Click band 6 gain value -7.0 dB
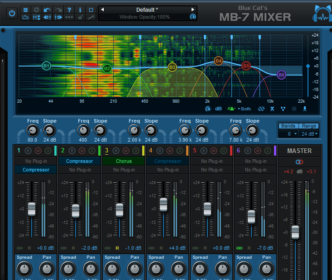332x280 pixels. [x=265, y=248]
